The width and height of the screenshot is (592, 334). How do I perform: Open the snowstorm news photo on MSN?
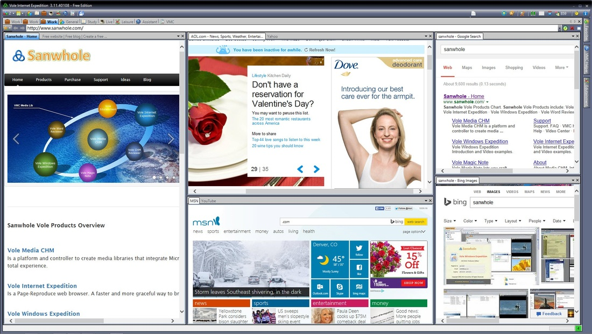[x=251, y=268]
